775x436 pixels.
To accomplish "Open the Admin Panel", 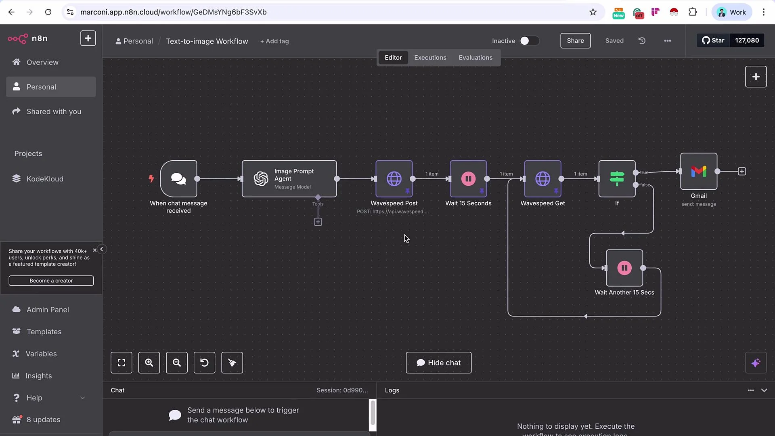I will coord(50,310).
